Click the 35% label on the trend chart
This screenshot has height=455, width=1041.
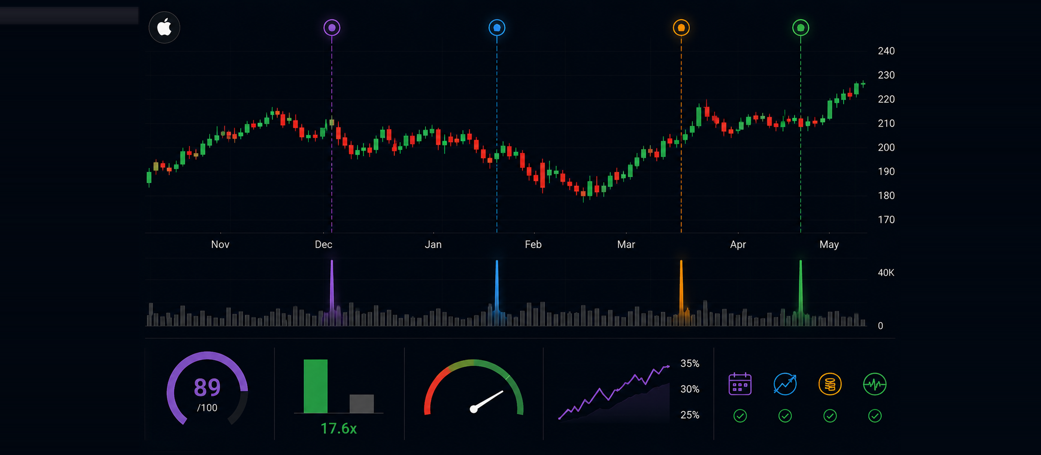(x=690, y=363)
